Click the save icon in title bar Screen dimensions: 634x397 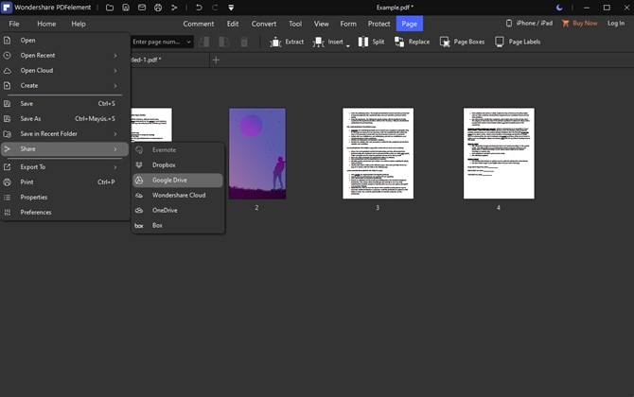point(126,8)
